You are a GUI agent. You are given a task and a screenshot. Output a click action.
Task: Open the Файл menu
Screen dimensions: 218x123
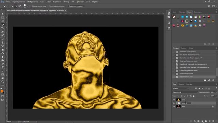[8, 2]
